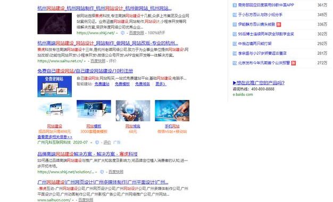This screenshot has height=202, width=333.
Task: Open the 网站模板 link under the second image
Action: coord(94,126)
